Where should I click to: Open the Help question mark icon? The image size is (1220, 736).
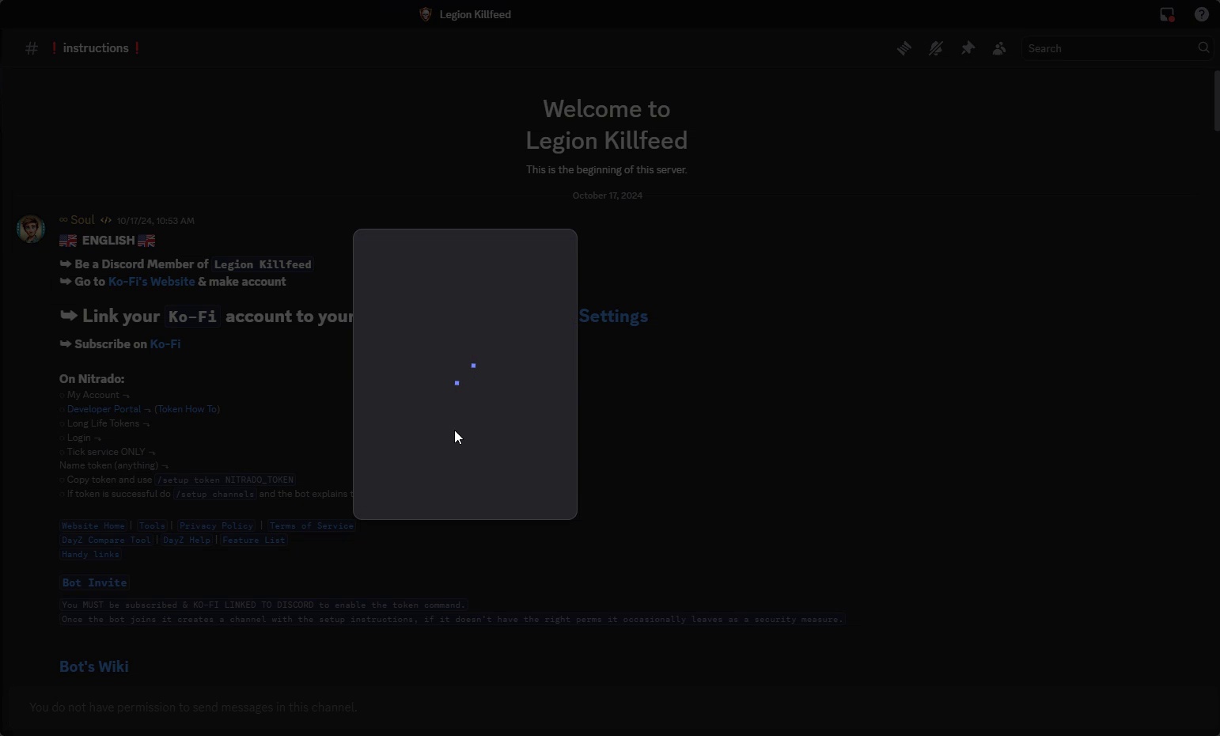tap(1202, 15)
